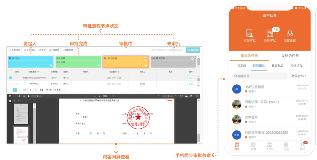This screenshot has height=160, width=317.
Task: Expand the 高级查询 dropdown on phone
Action: point(299,76)
